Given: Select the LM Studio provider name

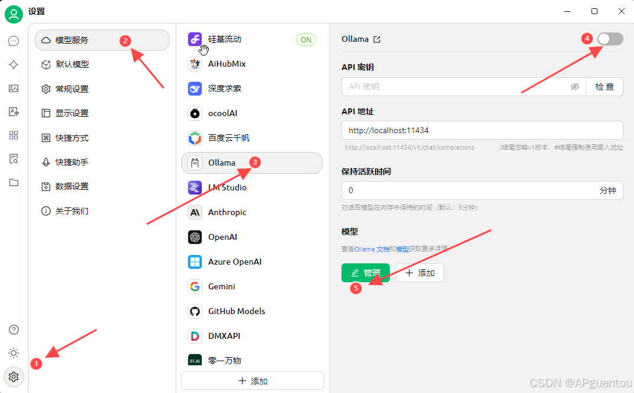Looking at the screenshot, I should coord(227,187).
